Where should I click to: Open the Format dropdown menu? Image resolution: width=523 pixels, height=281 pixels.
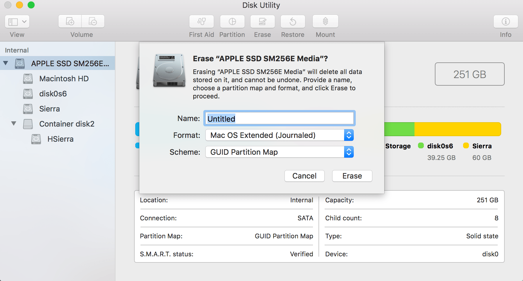click(280, 135)
